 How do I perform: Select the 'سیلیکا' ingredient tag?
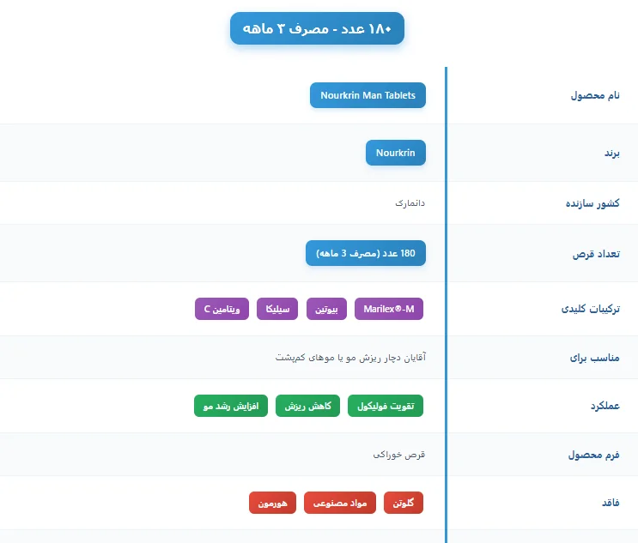click(x=277, y=307)
